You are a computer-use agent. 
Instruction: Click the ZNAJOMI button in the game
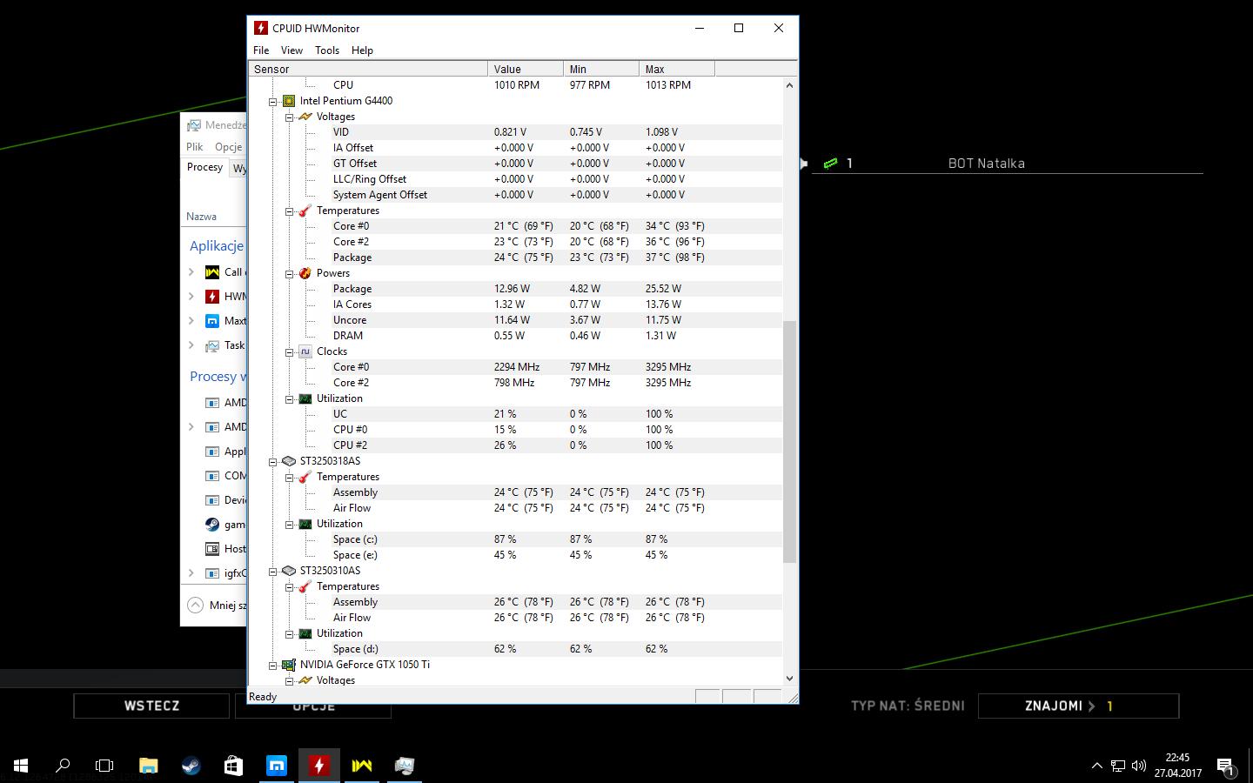(x=1078, y=706)
